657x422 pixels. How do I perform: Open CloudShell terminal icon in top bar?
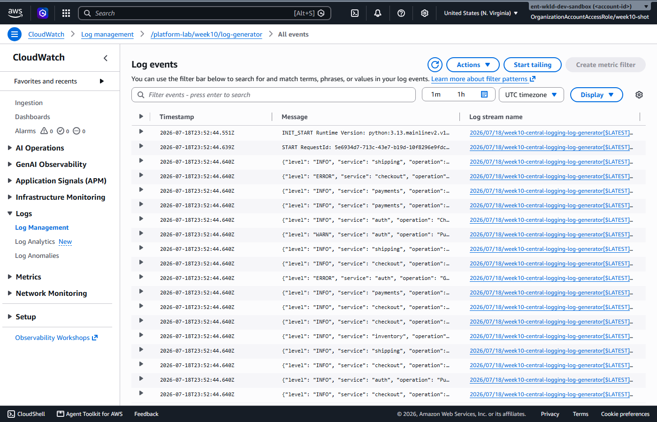tap(355, 13)
